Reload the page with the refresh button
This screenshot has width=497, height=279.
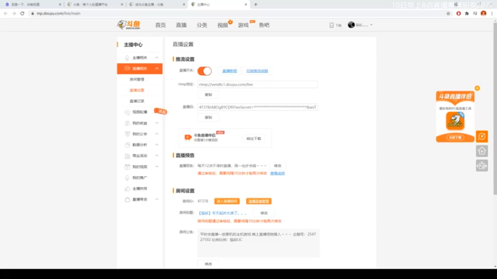[x=22, y=13]
